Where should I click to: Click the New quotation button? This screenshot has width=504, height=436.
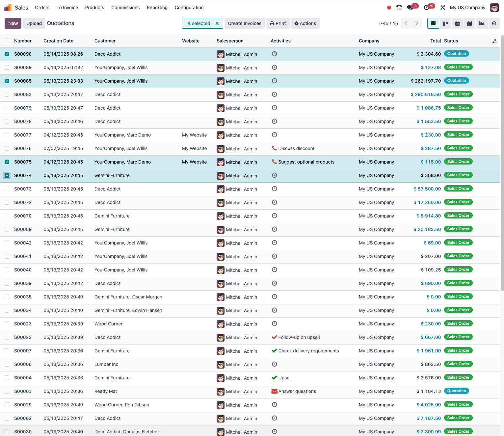[x=13, y=23]
